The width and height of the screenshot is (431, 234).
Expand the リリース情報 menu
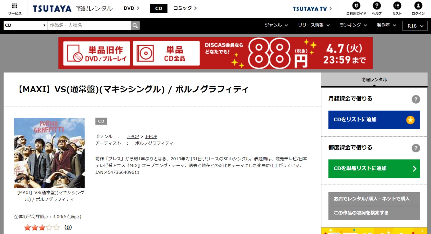pos(314,25)
